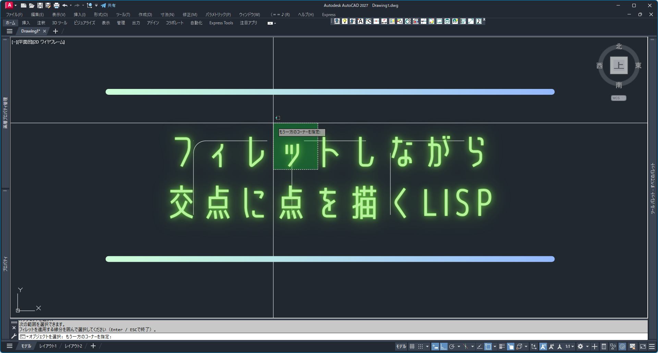Screen dimensions: 658x353
Task: Click the large letter A text toolbar icon
Action: (361, 21)
